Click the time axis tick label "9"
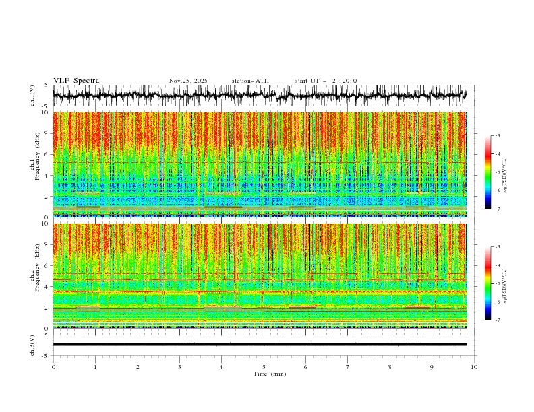The width and height of the screenshot is (534, 412). coord(432,367)
